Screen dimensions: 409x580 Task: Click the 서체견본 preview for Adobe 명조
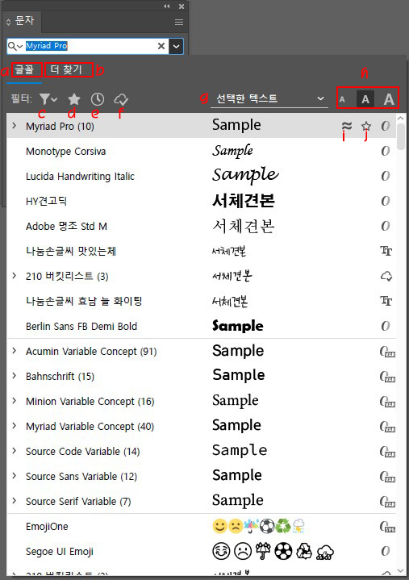244,226
